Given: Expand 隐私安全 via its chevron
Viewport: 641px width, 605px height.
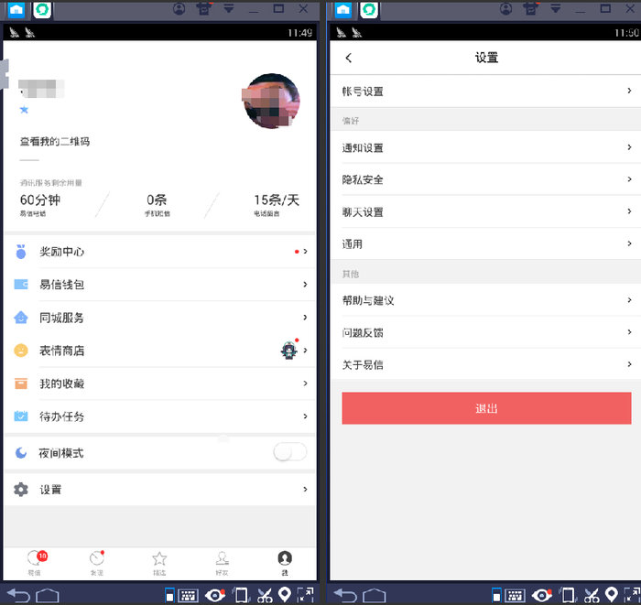Looking at the screenshot, I should click(629, 178).
